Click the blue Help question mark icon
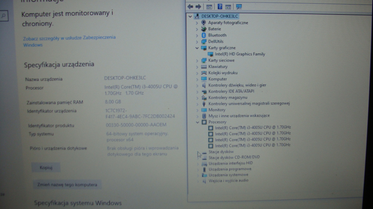 pyautogui.click(x=220, y=7)
